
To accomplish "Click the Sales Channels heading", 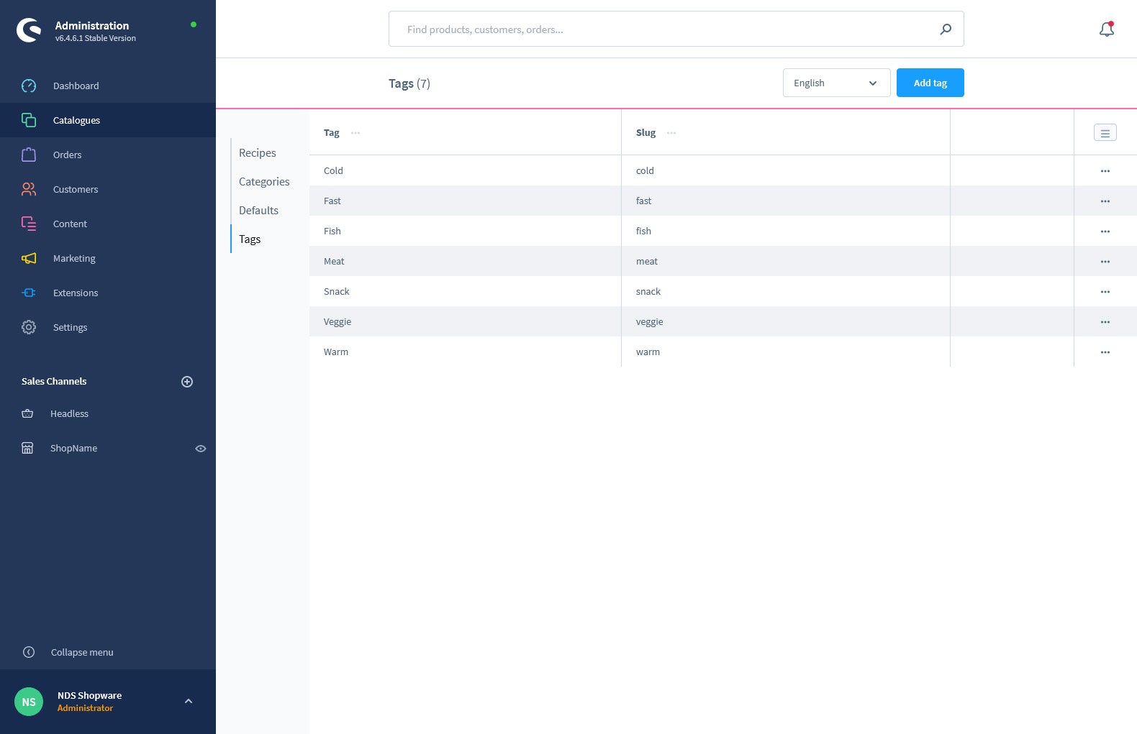I will point(54,381).
